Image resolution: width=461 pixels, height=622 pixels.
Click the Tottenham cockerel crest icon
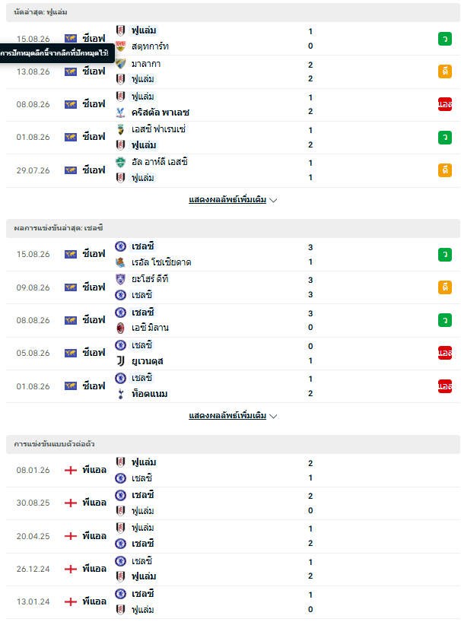(121, 394)
